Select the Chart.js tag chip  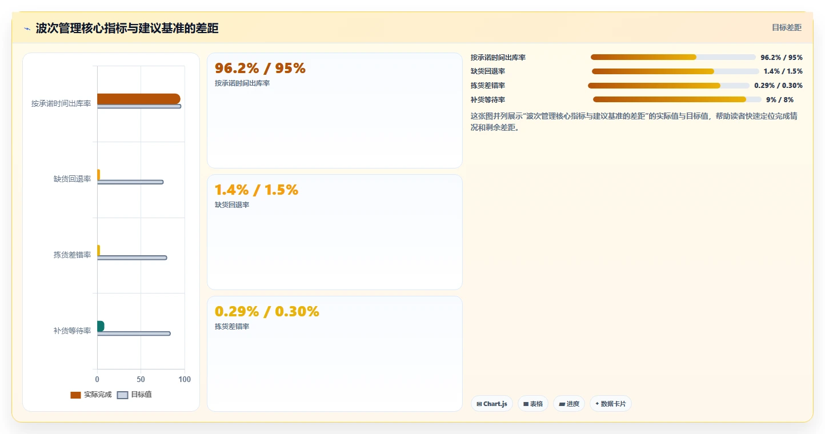[x=492, y=404]
